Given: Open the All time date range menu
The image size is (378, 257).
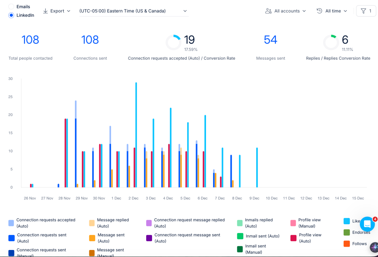Looking at the screenshot, I should coord(332,11).
